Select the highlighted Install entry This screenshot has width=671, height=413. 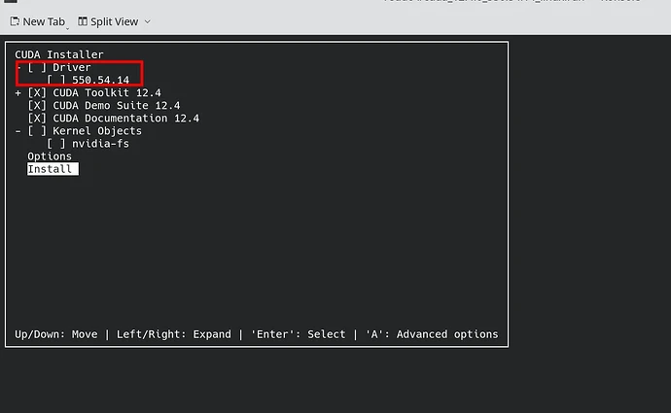pos(51,169)
